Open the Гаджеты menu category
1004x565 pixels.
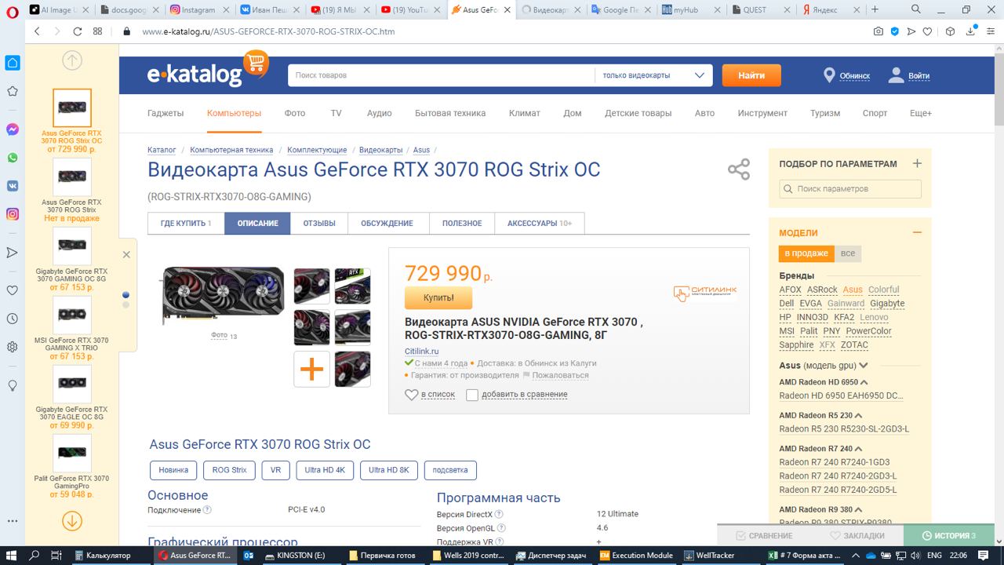tap(166, 113)
